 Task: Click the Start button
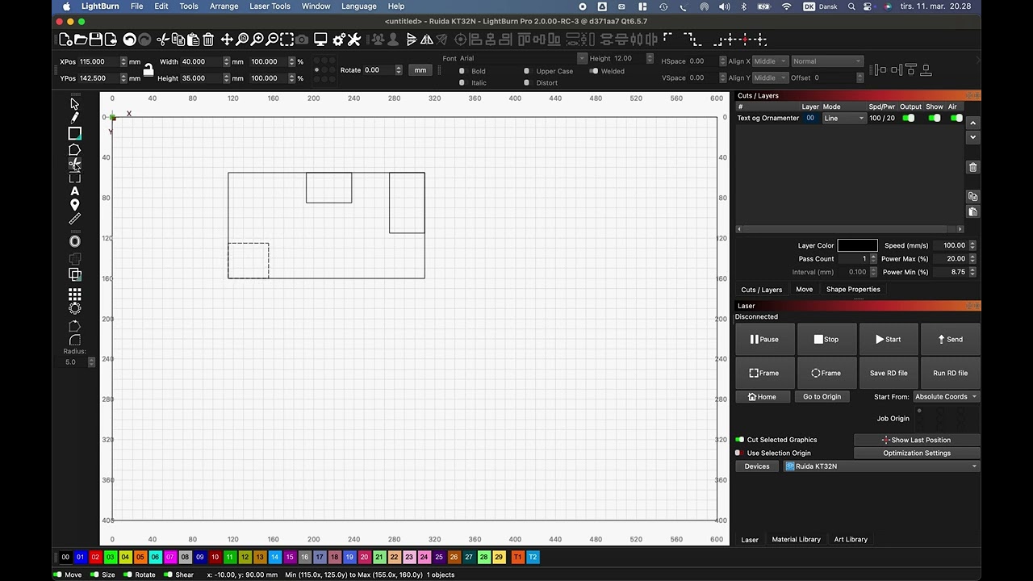click(889, 339)
